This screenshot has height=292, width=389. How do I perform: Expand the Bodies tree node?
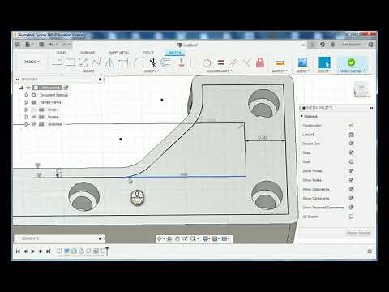[26, 117]
